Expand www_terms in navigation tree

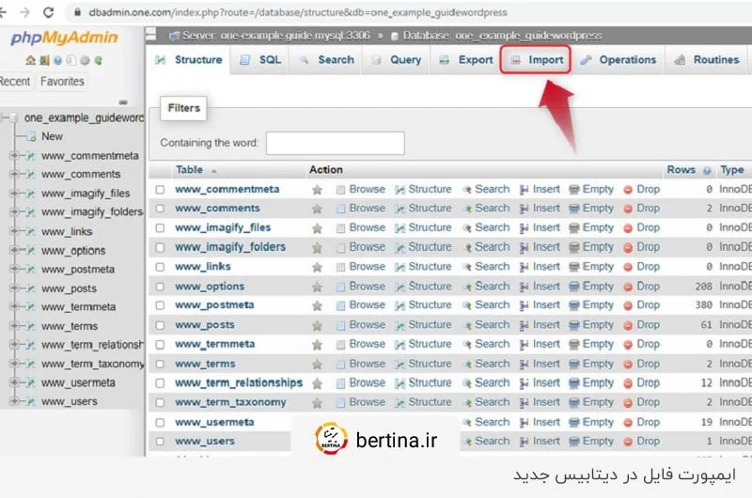[14, 326]
